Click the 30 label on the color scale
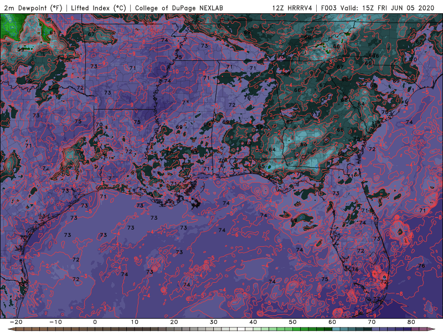This screenshot has width=443, height=332. (x=214, y=322)
